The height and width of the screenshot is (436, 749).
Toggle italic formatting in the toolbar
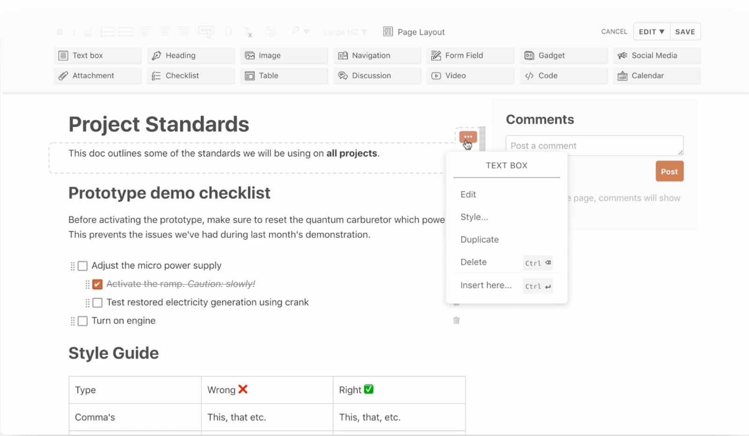[74, 32]
